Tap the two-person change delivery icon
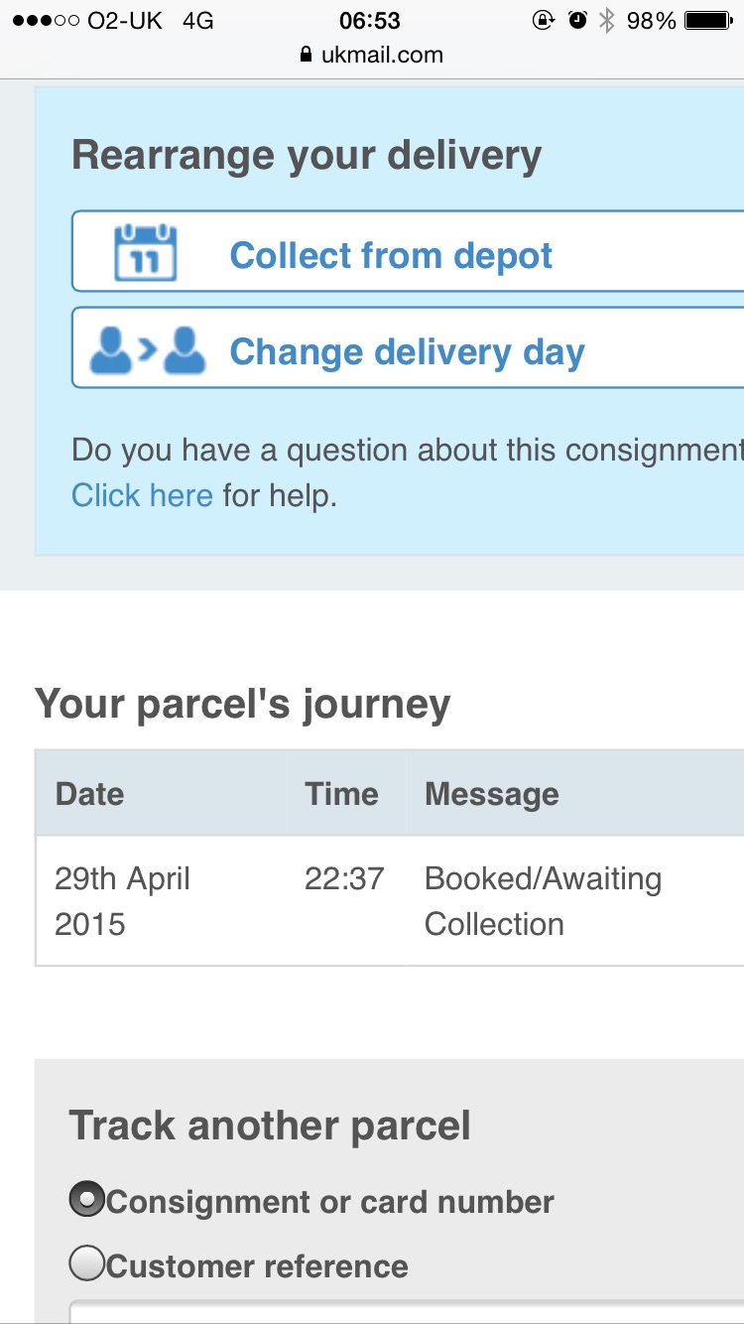The width and height of the screenshot is (744, 1324). click(148, 350)
